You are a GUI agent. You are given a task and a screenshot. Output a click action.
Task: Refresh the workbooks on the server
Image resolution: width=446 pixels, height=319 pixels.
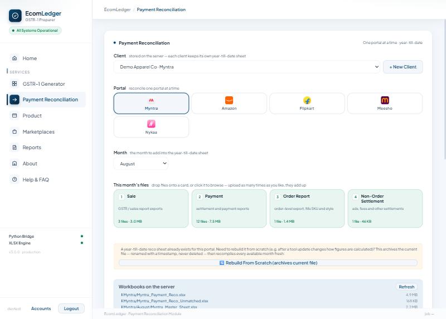(406, 287)
